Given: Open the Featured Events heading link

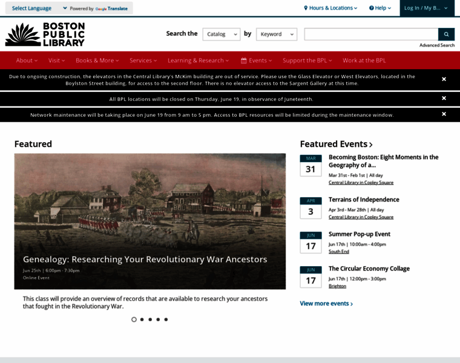Looking at the screenshot, I should (336, 144).
